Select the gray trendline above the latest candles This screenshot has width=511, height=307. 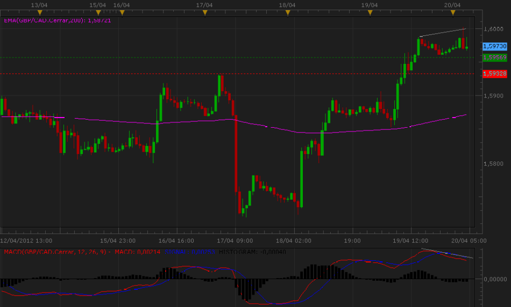point(442,32)
